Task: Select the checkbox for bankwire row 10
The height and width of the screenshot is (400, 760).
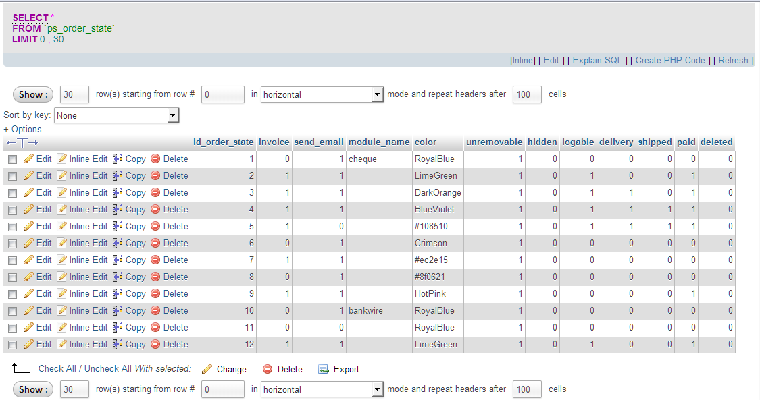Action: click(x=12, y=311)
